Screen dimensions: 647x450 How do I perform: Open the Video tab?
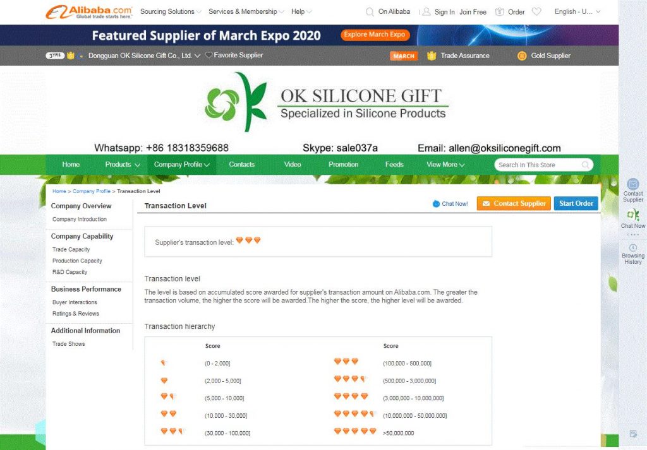[293, 165]
